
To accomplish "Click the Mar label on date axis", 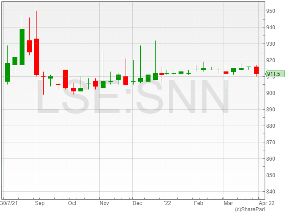I will [228, 203].
